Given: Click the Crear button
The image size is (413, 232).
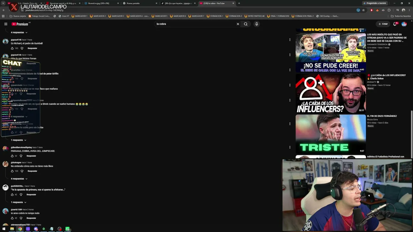Looking at the screenshot, I should pos(383,24).
